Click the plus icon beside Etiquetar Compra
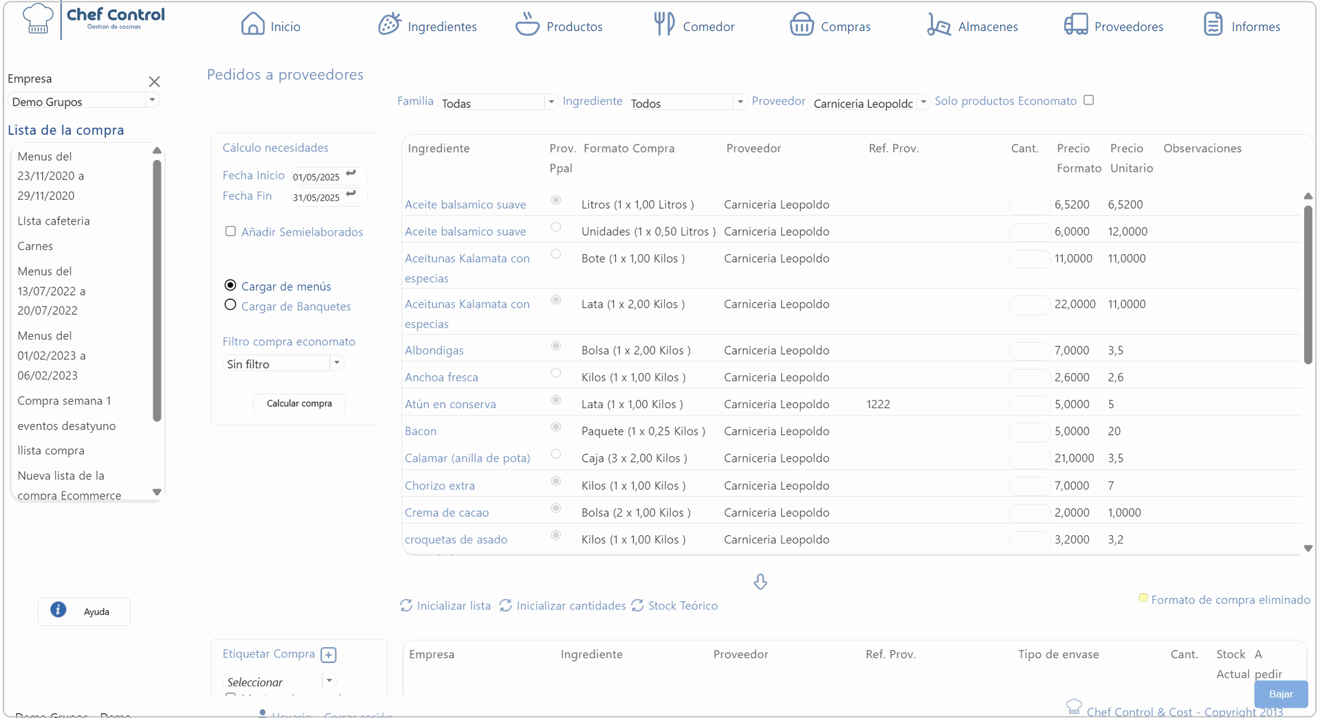Screen dimensions: 1320x718 point(329,655)
